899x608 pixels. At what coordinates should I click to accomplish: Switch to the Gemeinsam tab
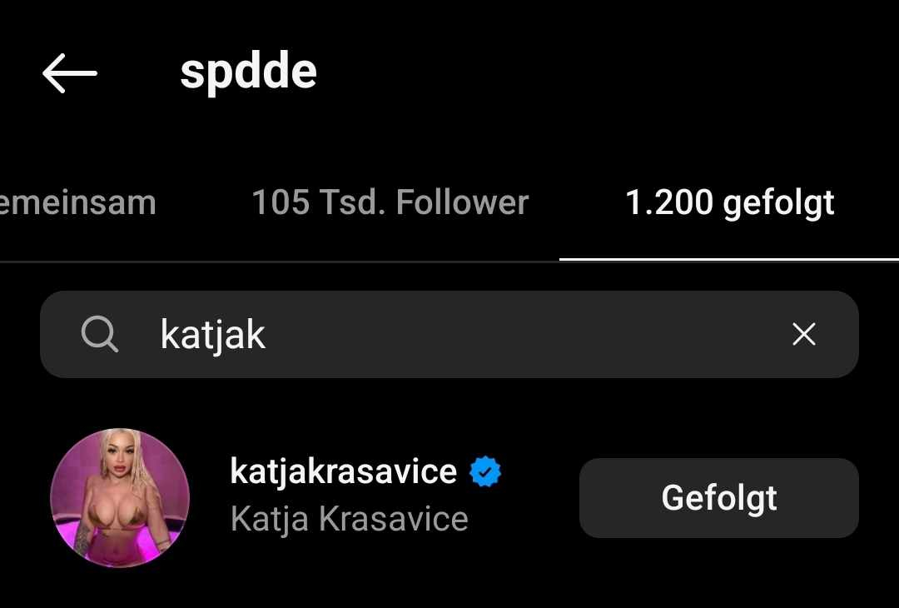pos(78,202)
